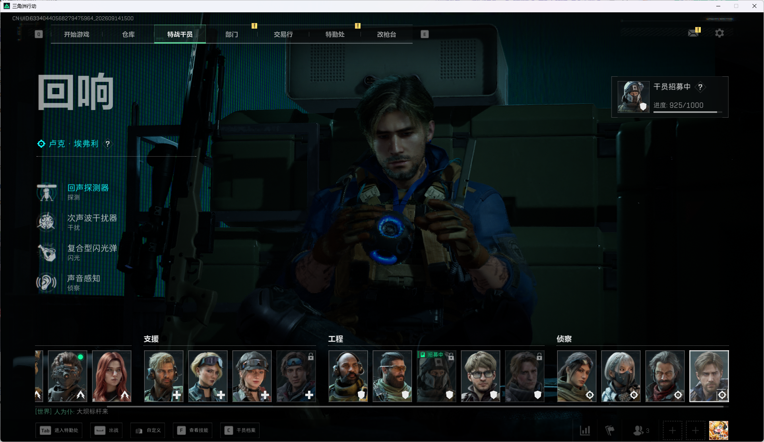Select the red-scarf bearded operator under 侦察

[x=665, y=376]
